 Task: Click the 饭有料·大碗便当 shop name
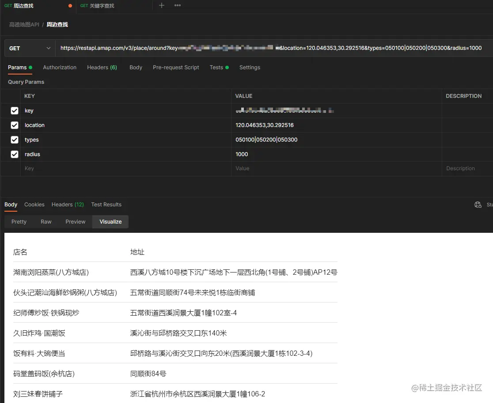click(39, 354)
